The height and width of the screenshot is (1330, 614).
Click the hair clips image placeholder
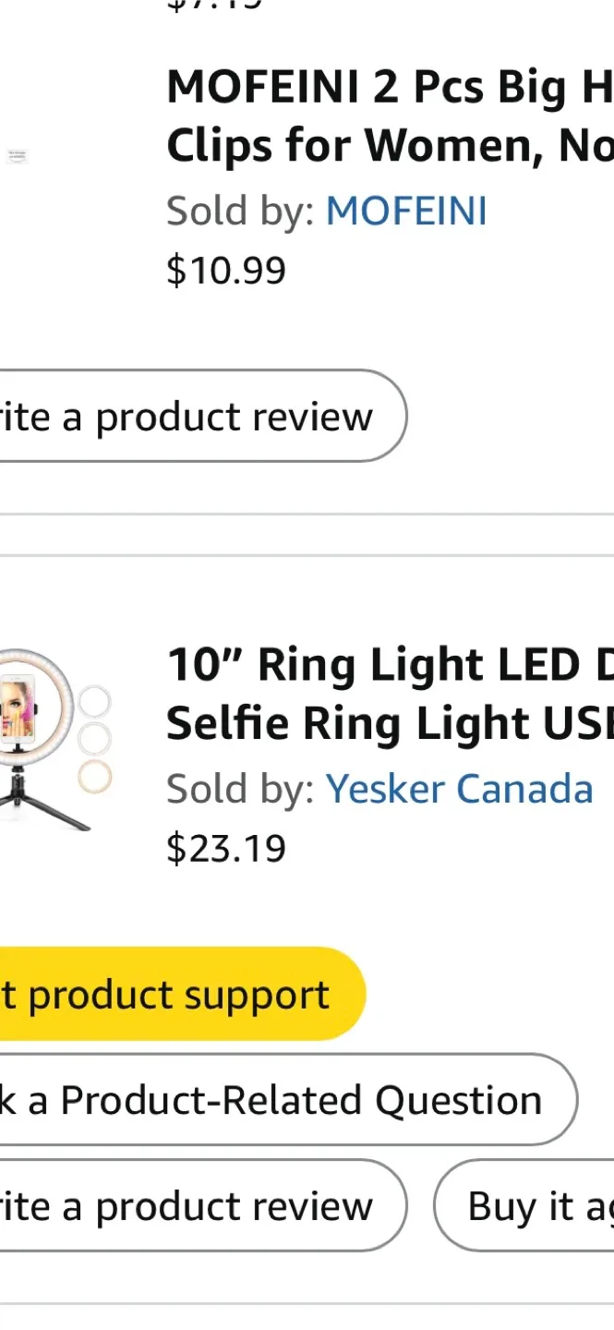pos(17,156)
